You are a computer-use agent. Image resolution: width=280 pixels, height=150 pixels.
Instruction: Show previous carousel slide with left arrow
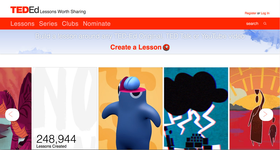(12, 115)
